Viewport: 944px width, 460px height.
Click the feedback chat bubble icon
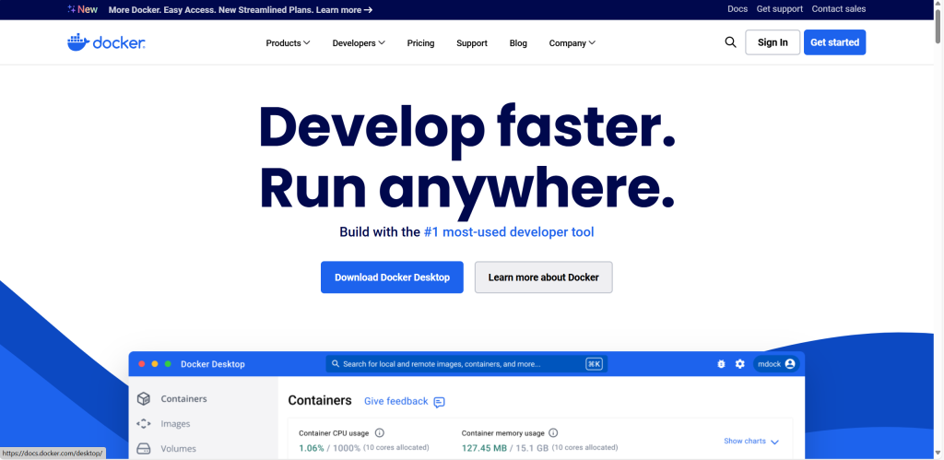(440, 402)
